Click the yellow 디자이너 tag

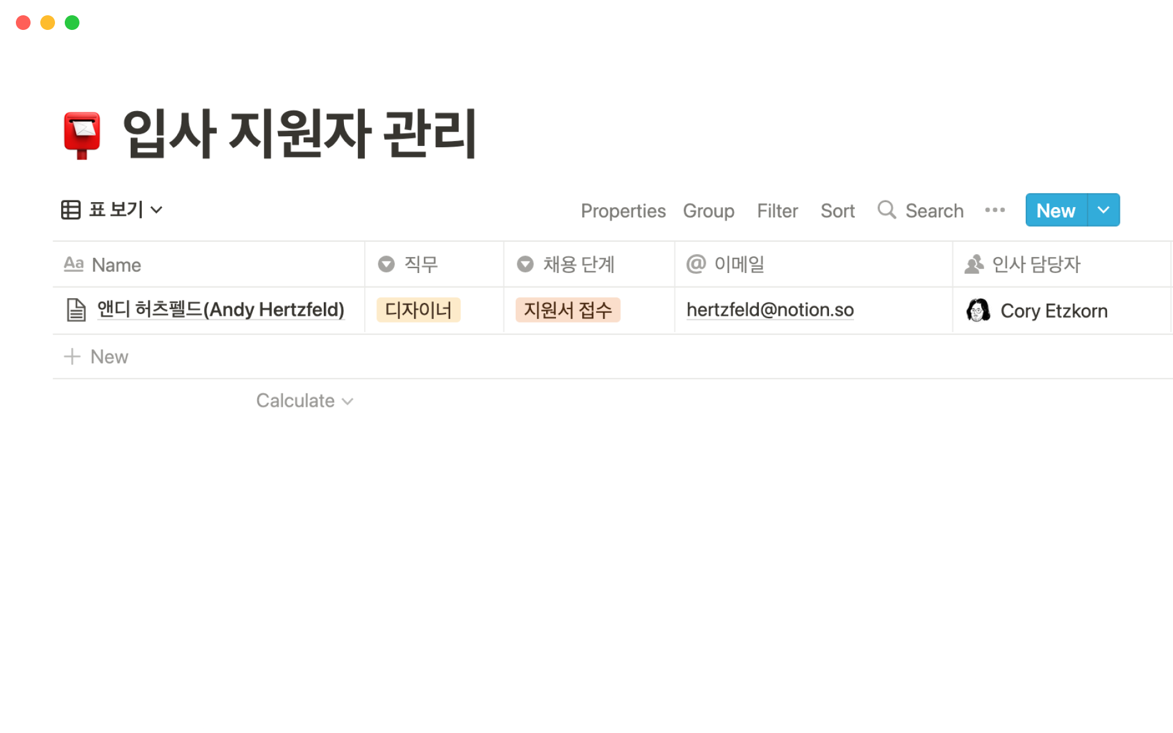(x=418, y=310)
